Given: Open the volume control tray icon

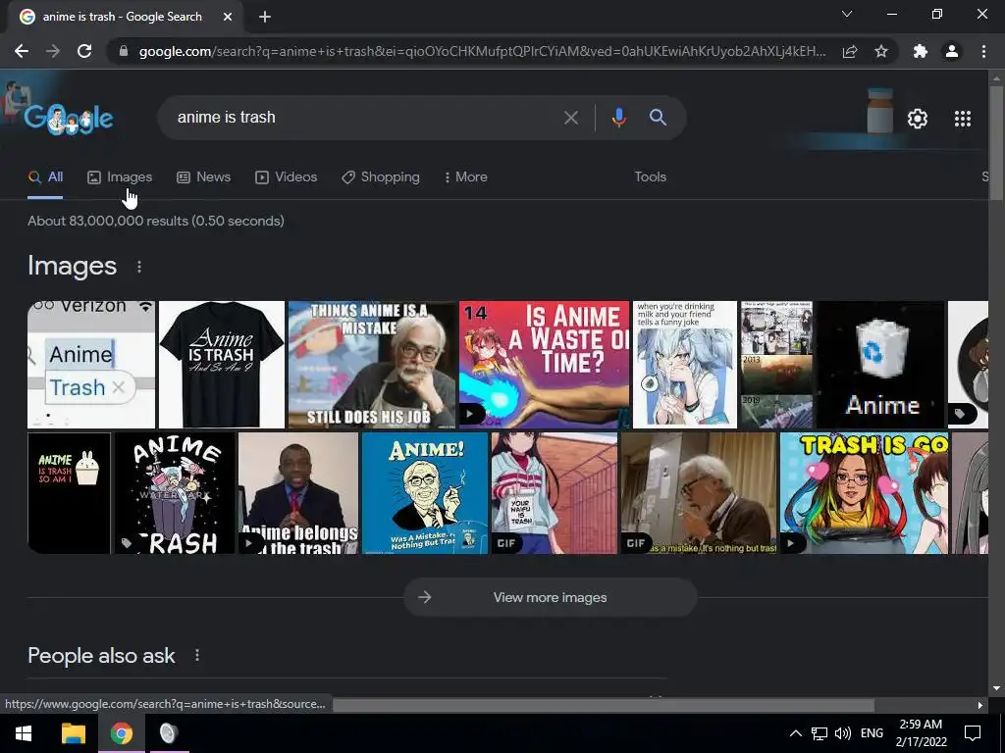Looking at the screenshot, I should pyautogui.click(x=843, y=733).
